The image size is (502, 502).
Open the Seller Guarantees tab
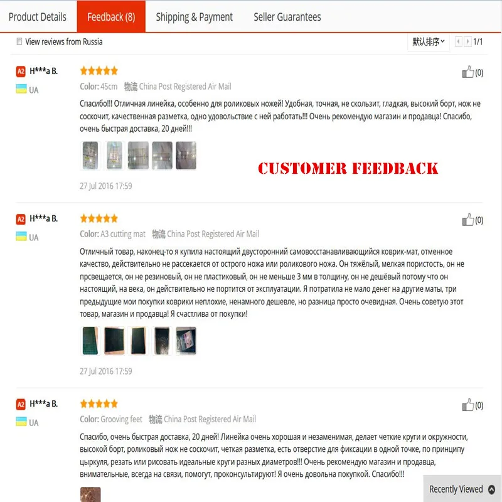point(287,17)
